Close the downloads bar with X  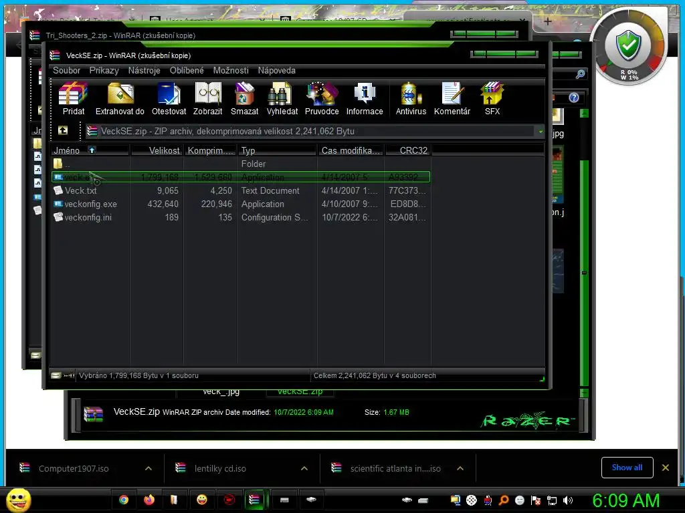pyautogui.click(x=666, y=468)
